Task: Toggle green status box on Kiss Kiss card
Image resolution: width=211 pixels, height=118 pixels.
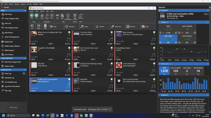Action: click(69, 64)
